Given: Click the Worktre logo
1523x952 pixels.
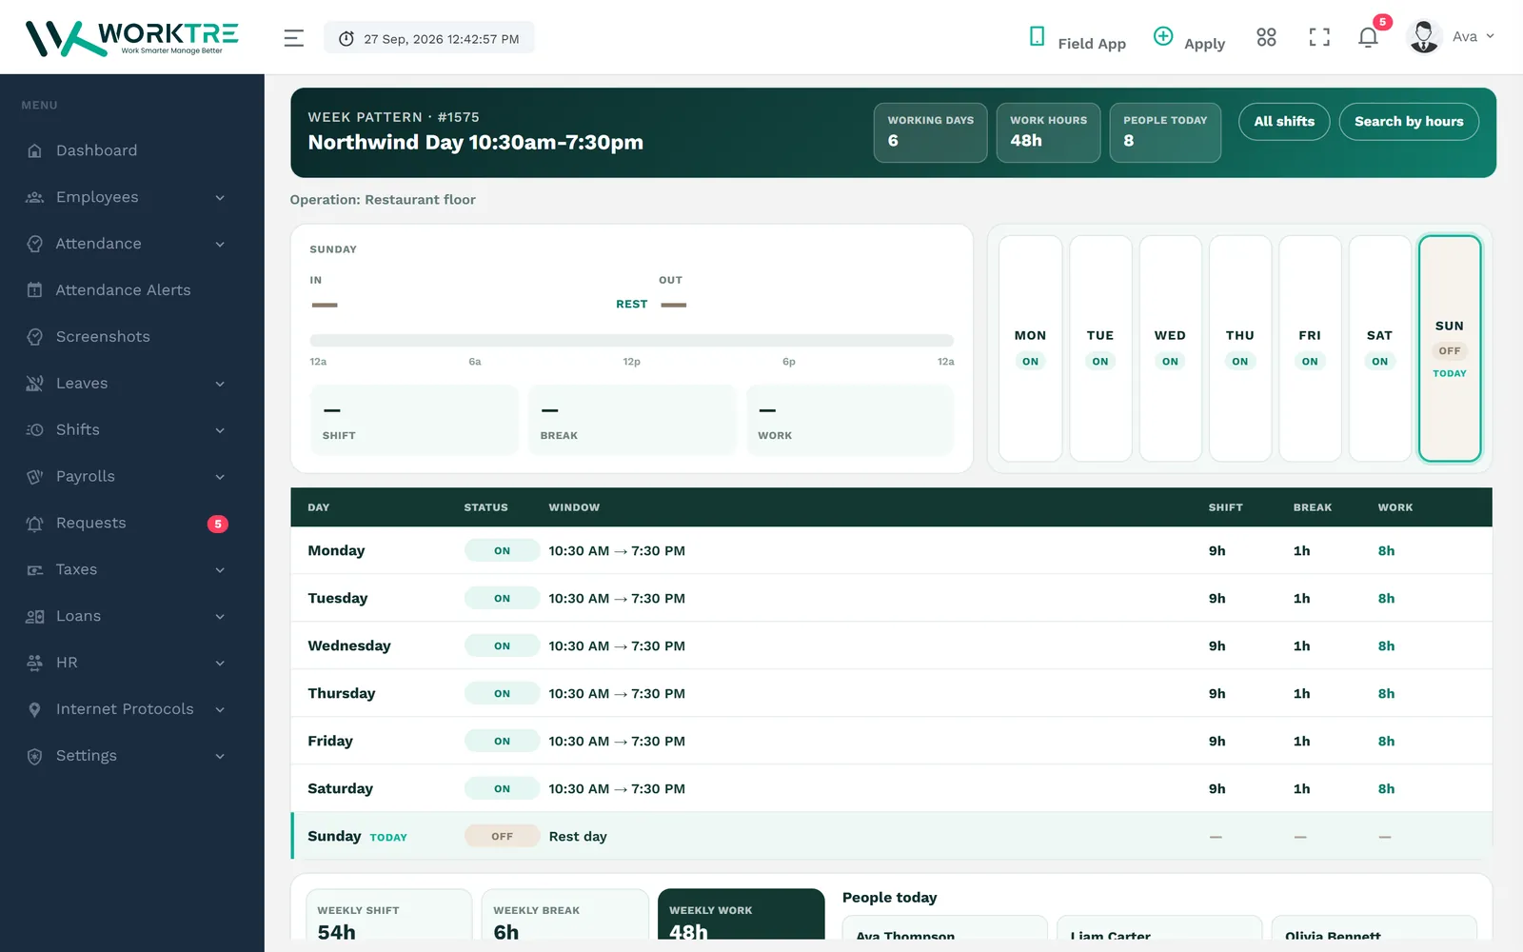Looking at the screenshot, I should [x=131, y=38].
